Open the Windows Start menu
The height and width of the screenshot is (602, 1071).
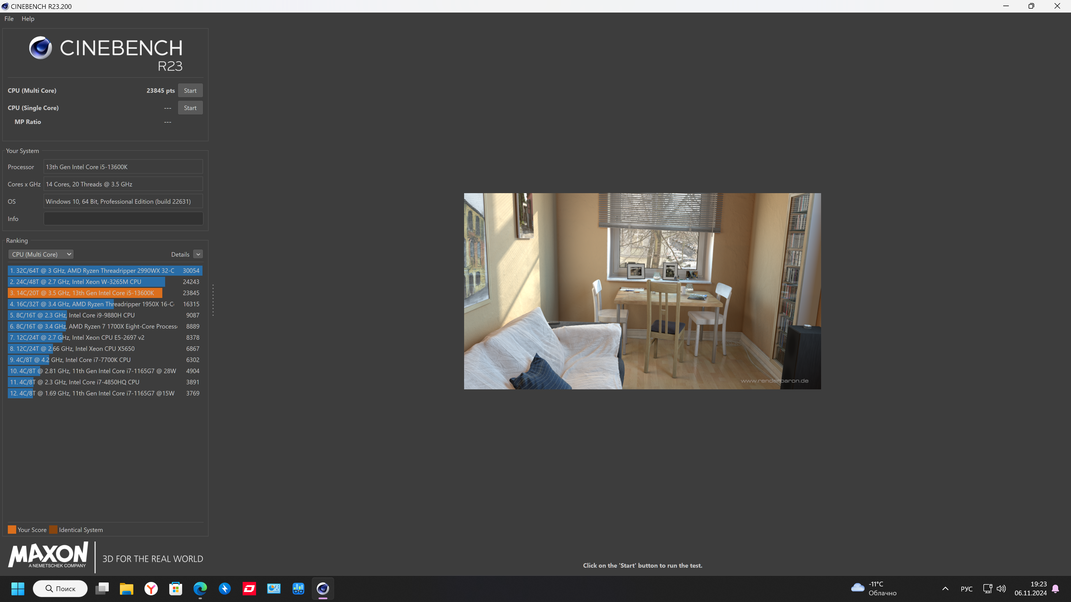[18, 588]
